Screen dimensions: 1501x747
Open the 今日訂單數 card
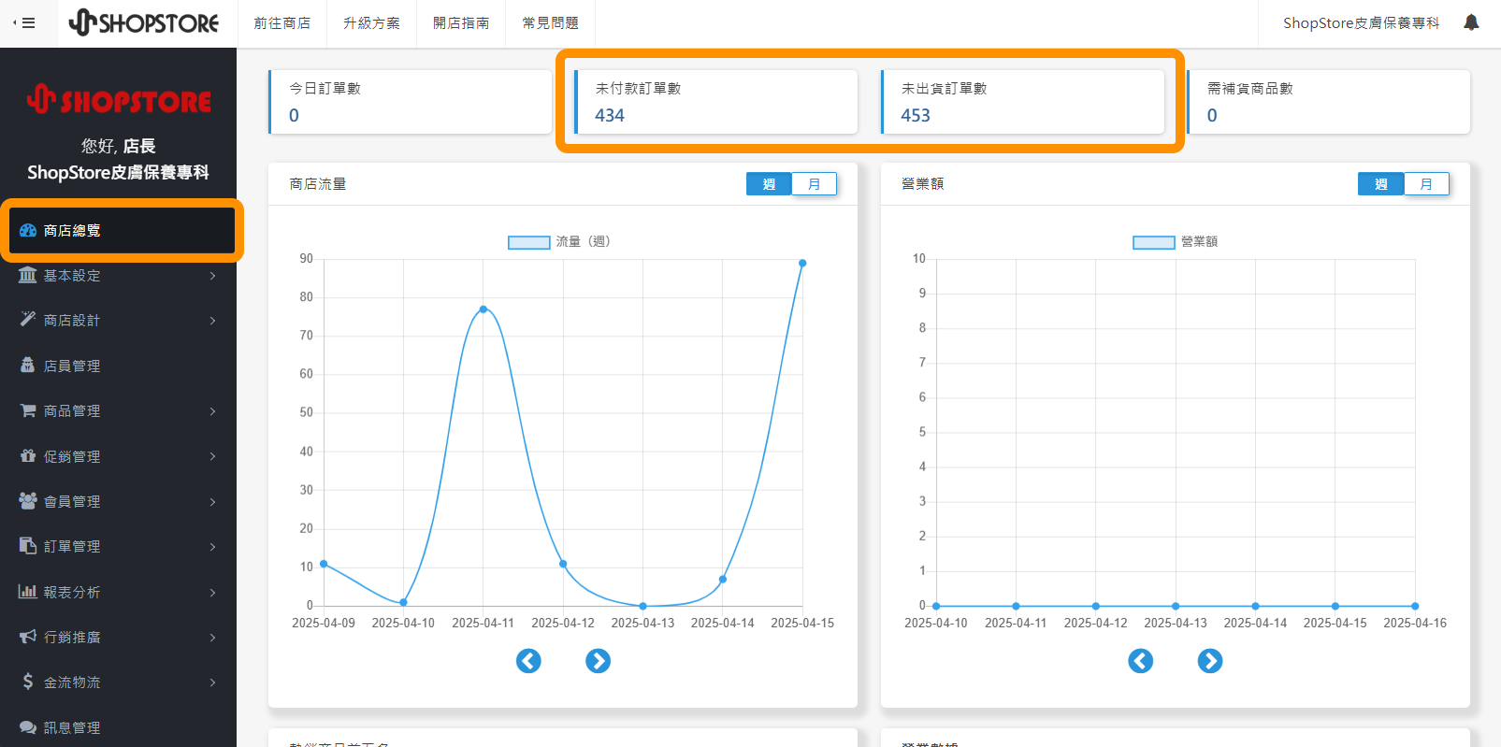point(410,102)
